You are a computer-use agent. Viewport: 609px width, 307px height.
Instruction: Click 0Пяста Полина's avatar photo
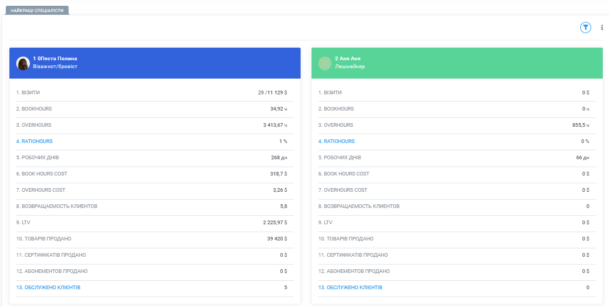[x=23, y=63]
